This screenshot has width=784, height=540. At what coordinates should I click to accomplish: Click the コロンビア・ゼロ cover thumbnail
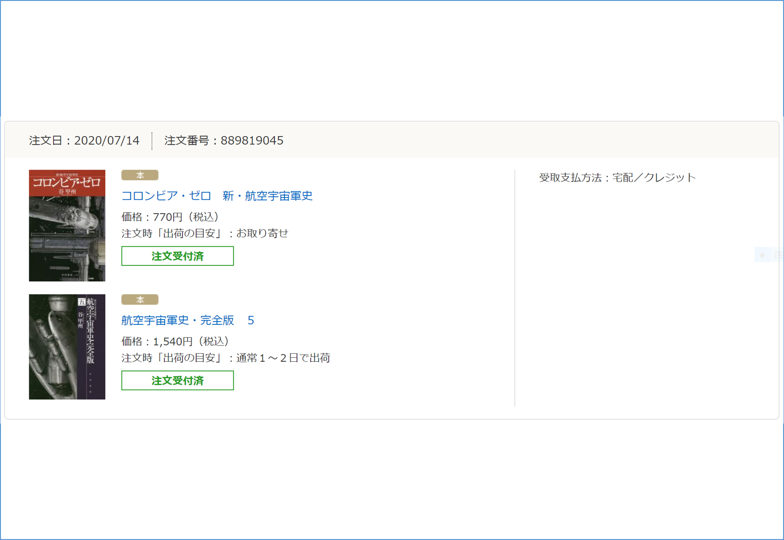click(67, 226)
